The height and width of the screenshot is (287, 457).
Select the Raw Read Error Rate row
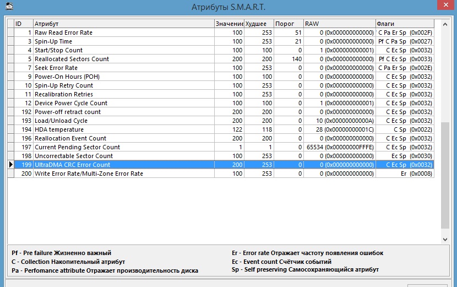pyautogui.click(x=221, y=33)
